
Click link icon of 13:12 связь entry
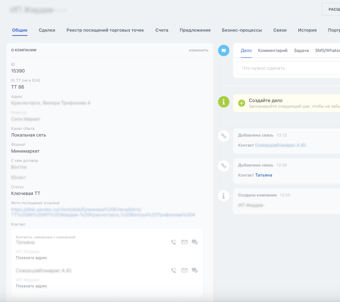(223, 136)
